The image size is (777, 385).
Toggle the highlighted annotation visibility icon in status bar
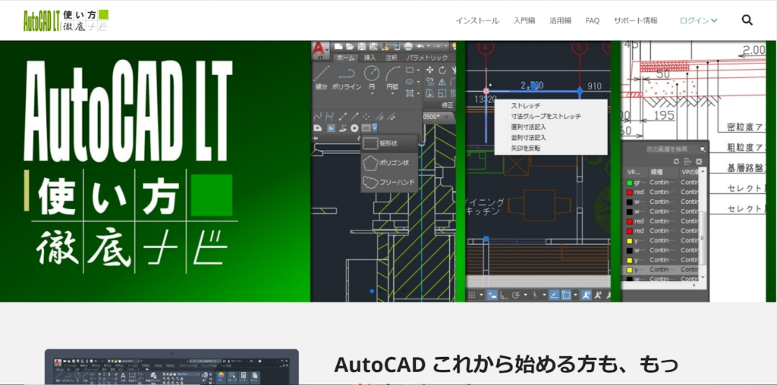coord(587,295)
